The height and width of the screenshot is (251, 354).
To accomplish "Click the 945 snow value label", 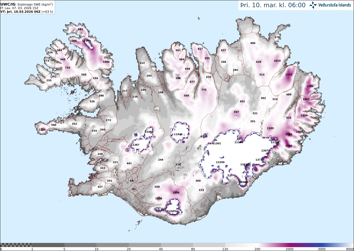I will tap(63, 59).
